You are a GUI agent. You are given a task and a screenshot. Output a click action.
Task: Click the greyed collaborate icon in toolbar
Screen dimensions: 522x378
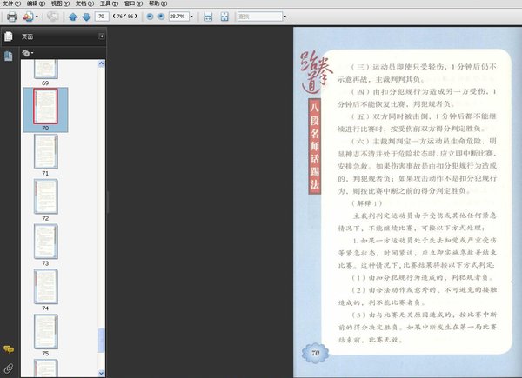[52, 17]
